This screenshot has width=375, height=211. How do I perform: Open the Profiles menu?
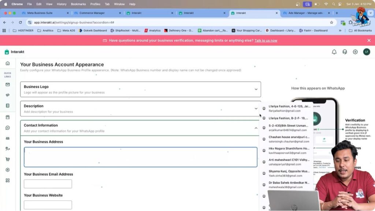click(x=95, y=4)
